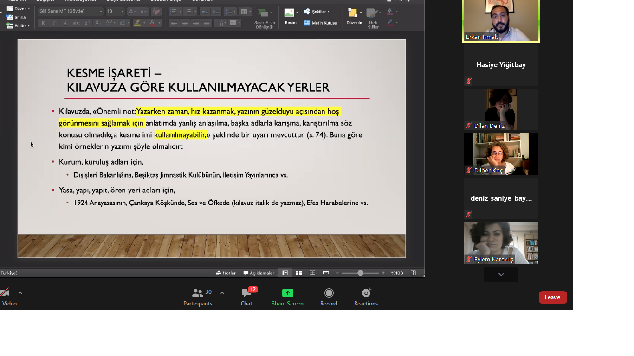Open the Düzenle arrange menu
The width and height of the screenshot is (634, 356).
[354, 16]
